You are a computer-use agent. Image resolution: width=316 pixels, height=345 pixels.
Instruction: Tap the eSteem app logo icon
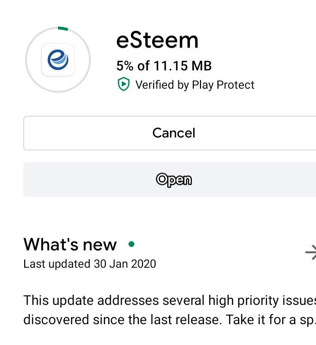(58, 60)
